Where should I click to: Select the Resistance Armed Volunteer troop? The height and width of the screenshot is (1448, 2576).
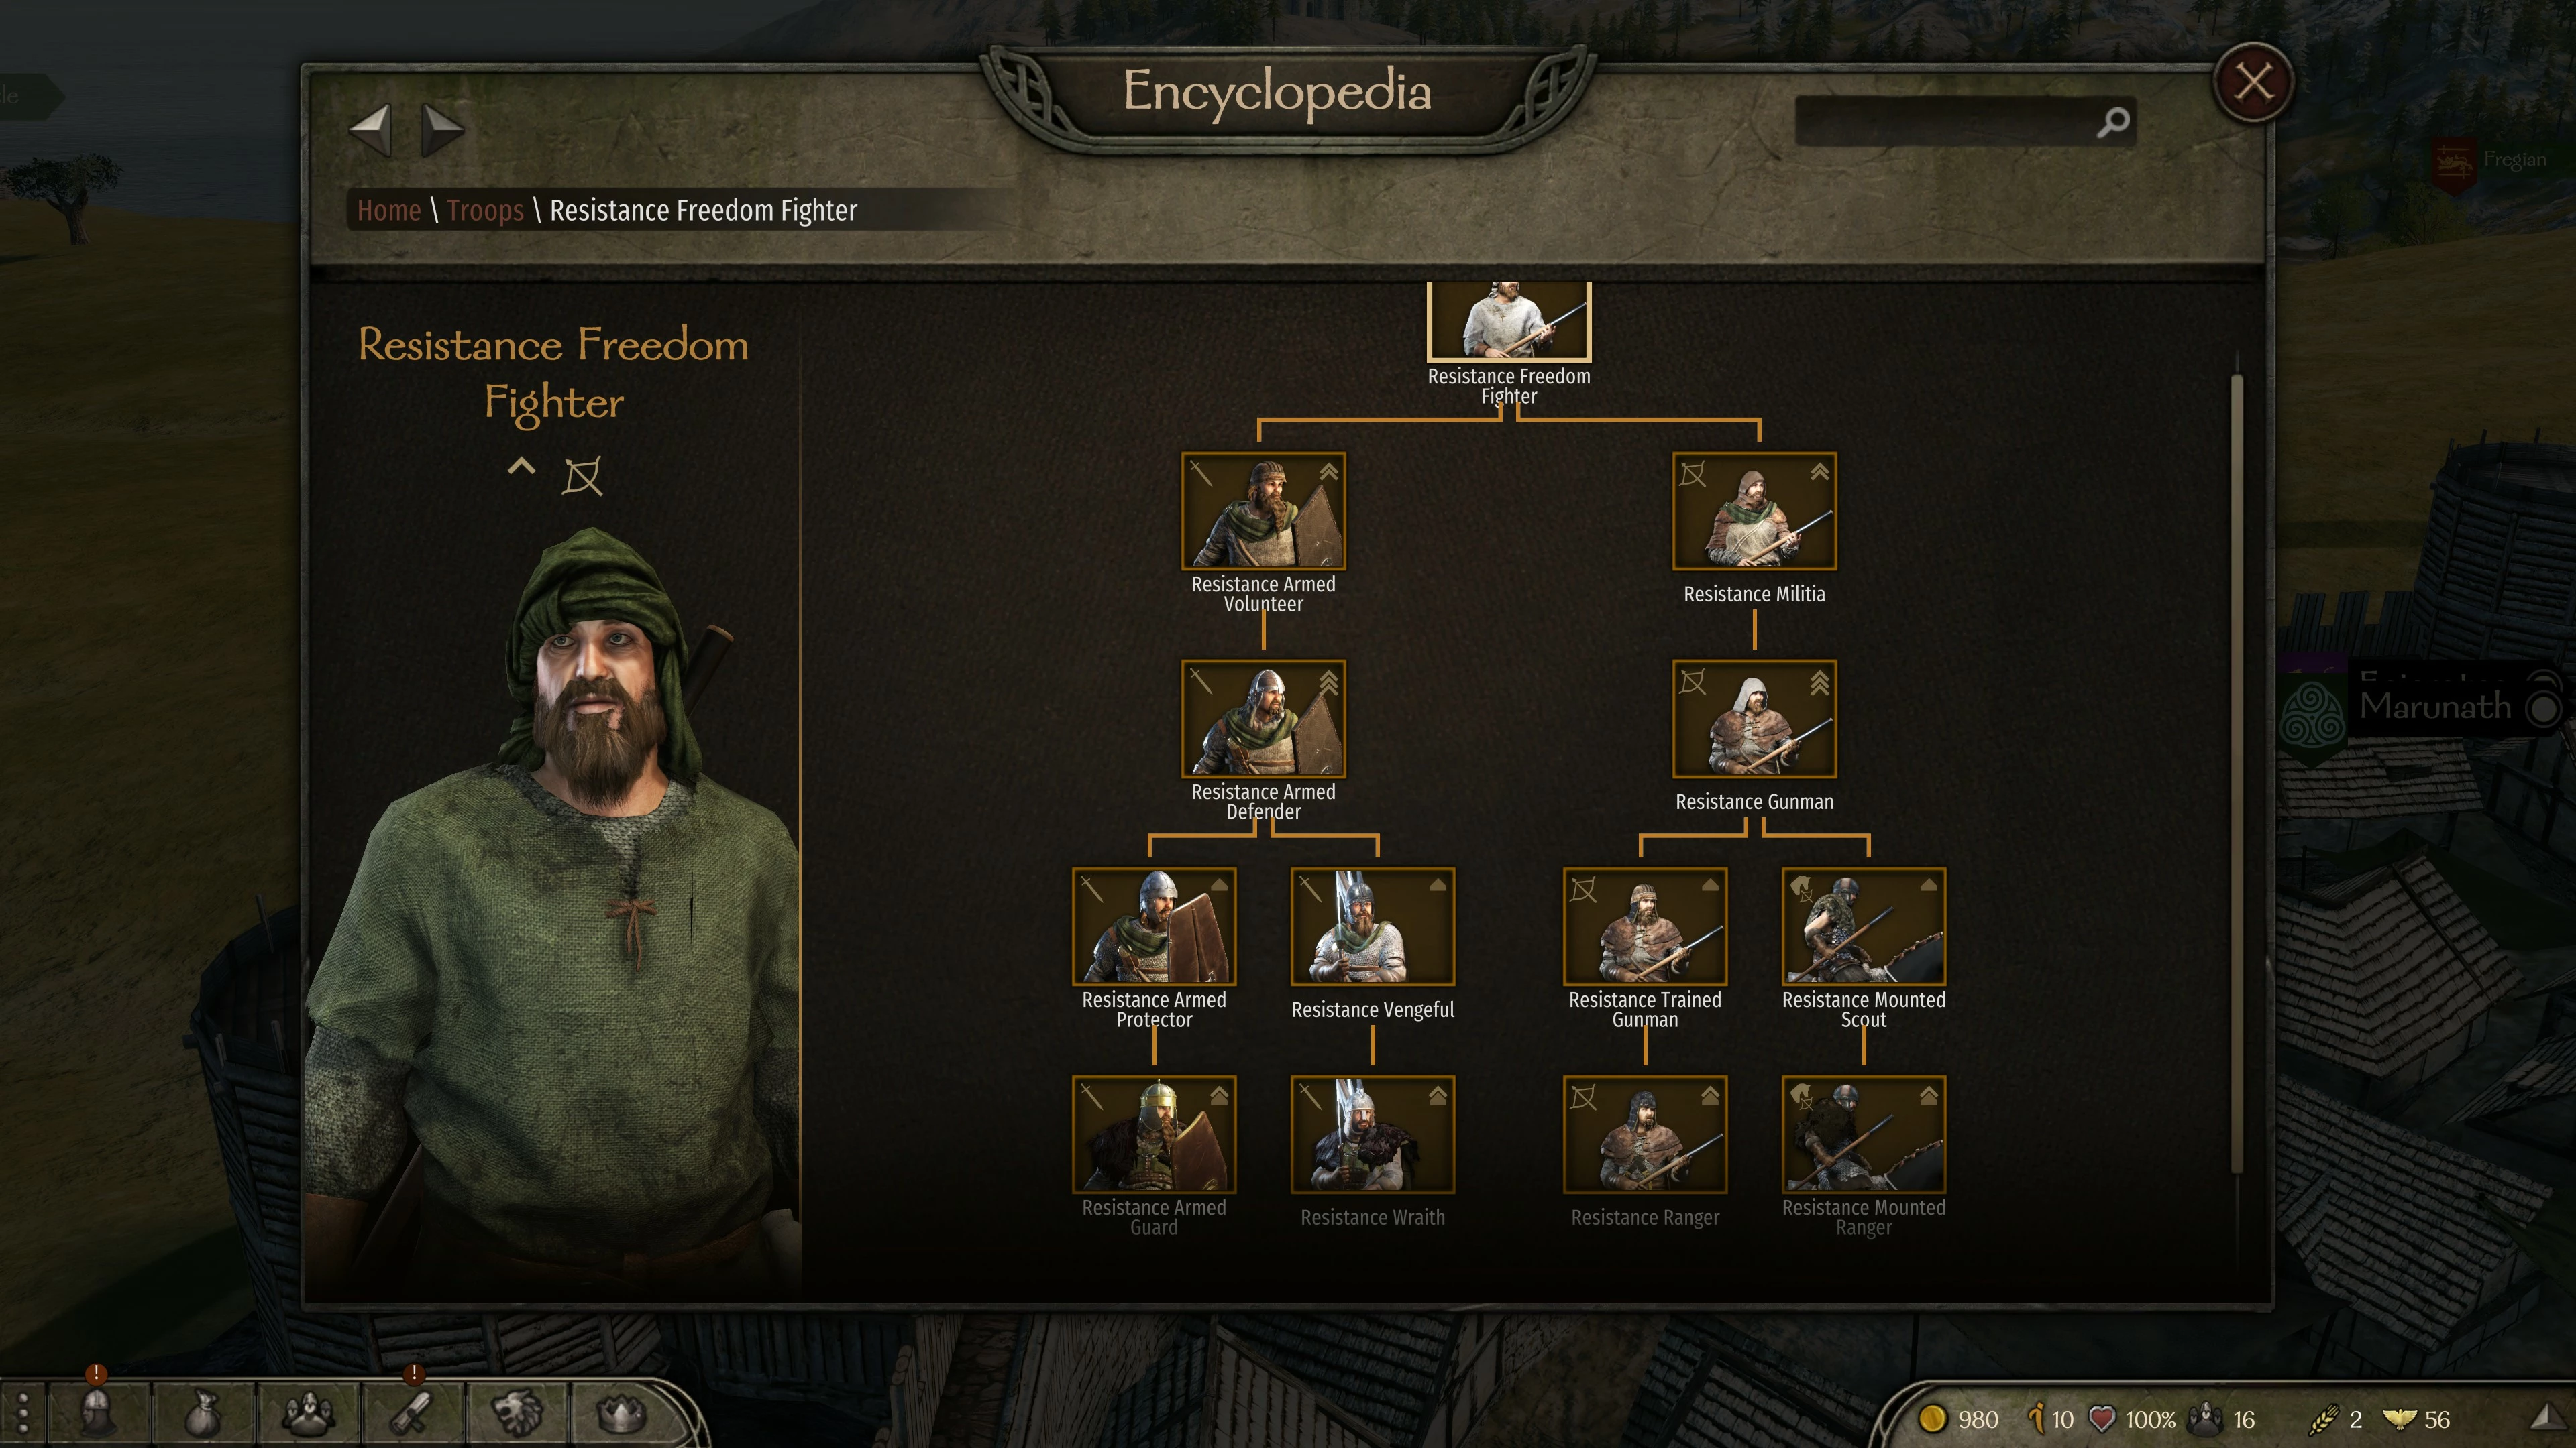pos(1263,511)
